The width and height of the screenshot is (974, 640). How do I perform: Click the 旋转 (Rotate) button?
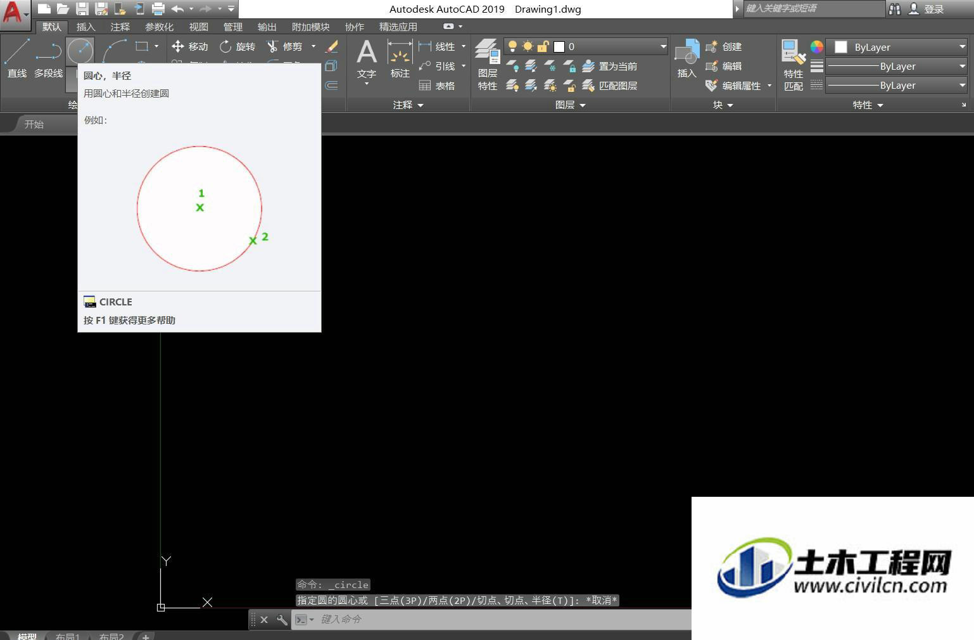[x=237, y=46]
